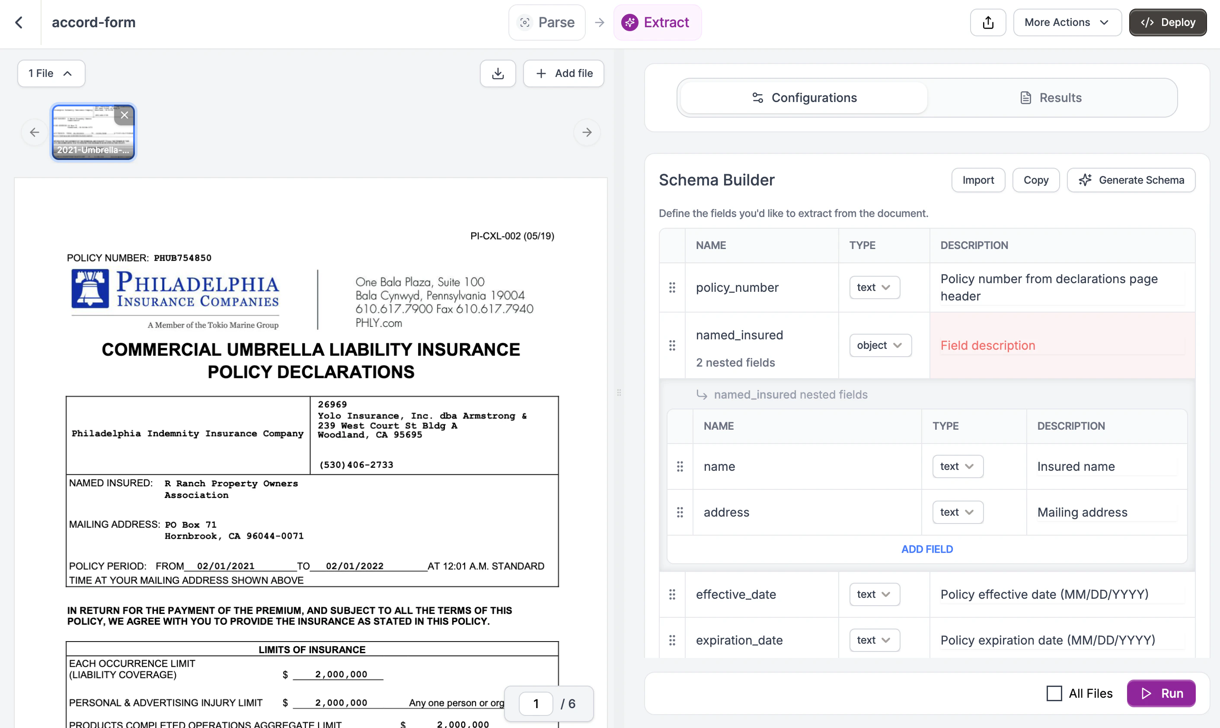Viewport: 1220px width, 728px height.
Task: Change expiration_date type dropdown
Action: 874,640
